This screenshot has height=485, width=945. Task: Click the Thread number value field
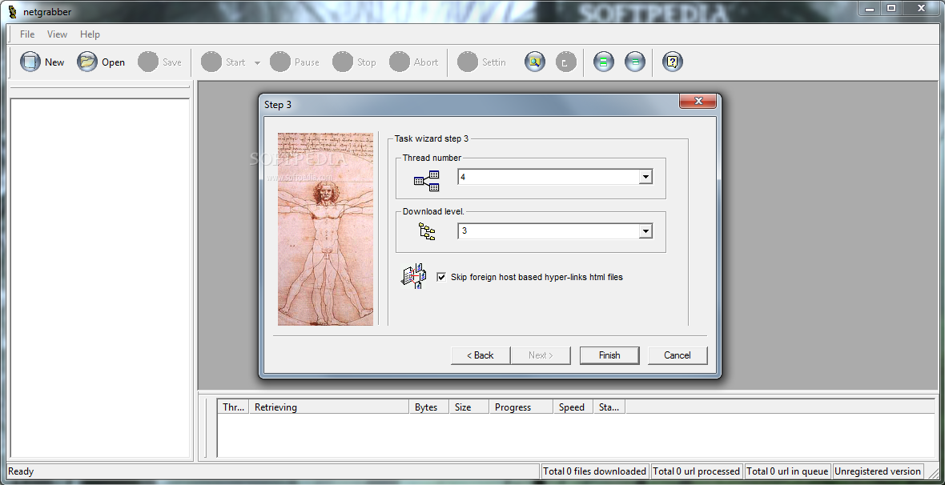point(548,177)
